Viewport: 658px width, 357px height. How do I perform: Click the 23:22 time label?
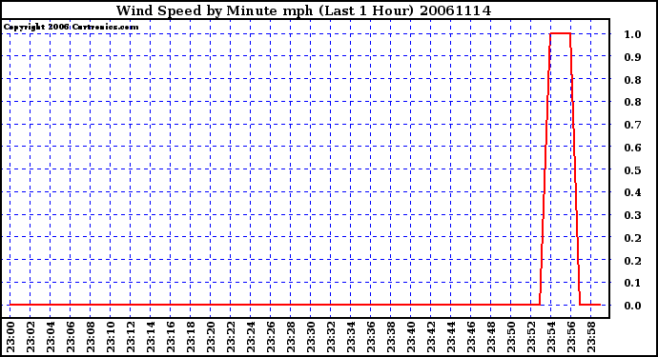(231, 337)
